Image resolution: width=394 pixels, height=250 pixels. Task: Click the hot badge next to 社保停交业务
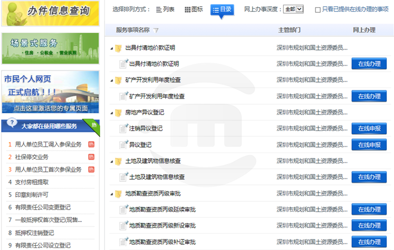point(91,157)
